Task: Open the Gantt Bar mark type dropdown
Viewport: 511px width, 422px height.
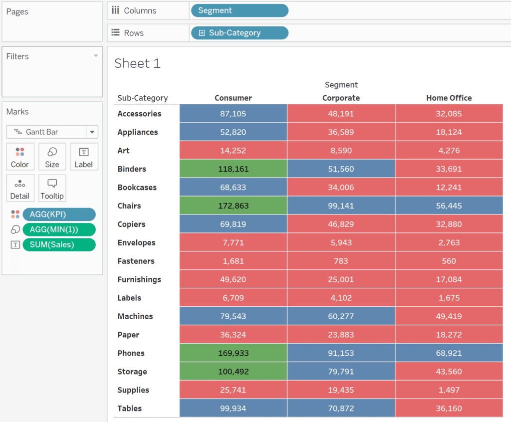Action: click(x=92, y=132)
